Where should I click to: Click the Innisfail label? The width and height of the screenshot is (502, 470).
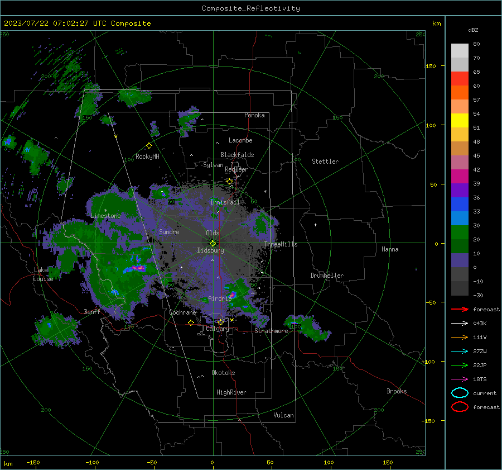225,202
